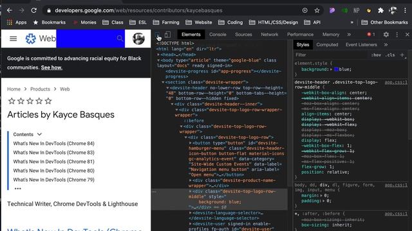This screenshot has width=412, height=231.
Task: Expand the devsite-language-selector node
Action: pos(191,213)
